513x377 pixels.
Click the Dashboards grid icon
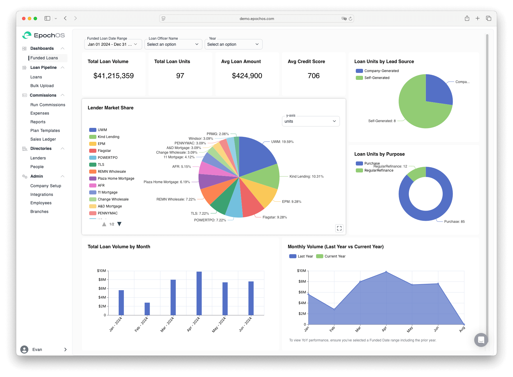24,48
